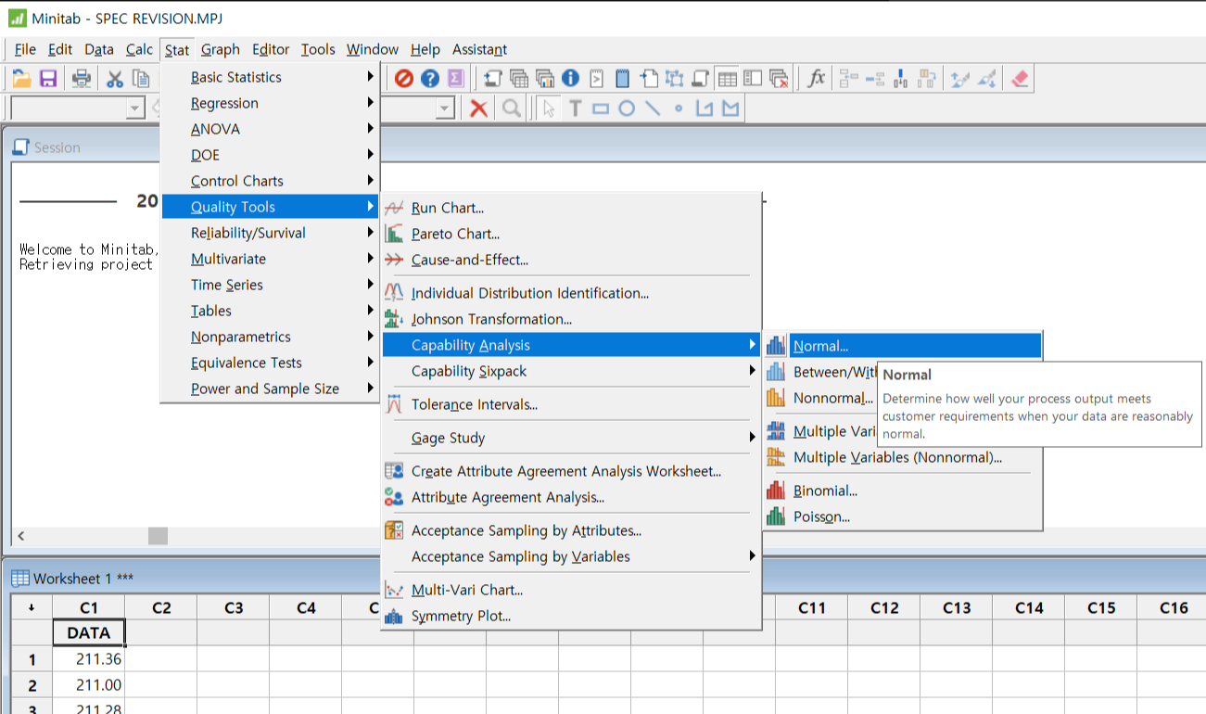The height and width of the screenshot is (714, 1206).
Task: Open the Graph menu
Action: click(x=221, y=49)
